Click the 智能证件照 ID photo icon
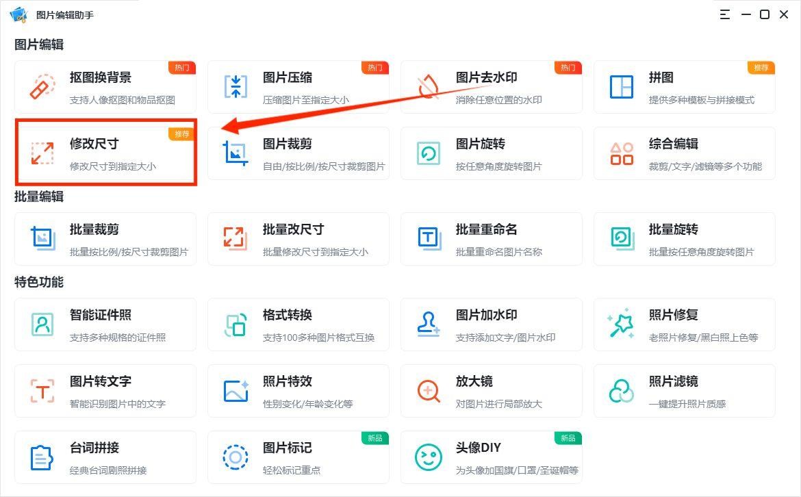 [x=42, y=324]
